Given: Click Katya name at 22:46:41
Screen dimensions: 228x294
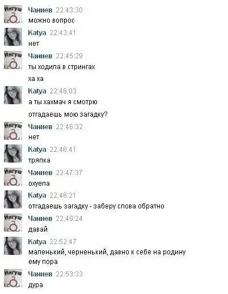Looking at the screenshot, I should (x=37, y=150).
